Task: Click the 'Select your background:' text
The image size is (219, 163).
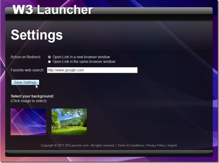Action: click(x=32, y=96)
